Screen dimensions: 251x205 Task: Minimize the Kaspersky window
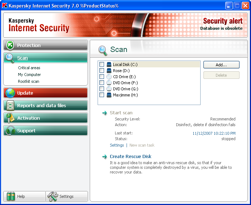[229, 6]
